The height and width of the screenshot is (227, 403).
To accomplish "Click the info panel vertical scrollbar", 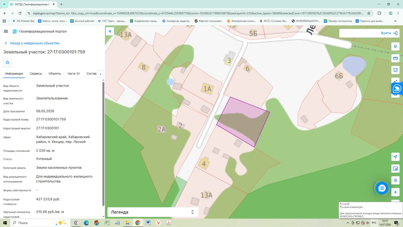I will (x=103, y=144).
